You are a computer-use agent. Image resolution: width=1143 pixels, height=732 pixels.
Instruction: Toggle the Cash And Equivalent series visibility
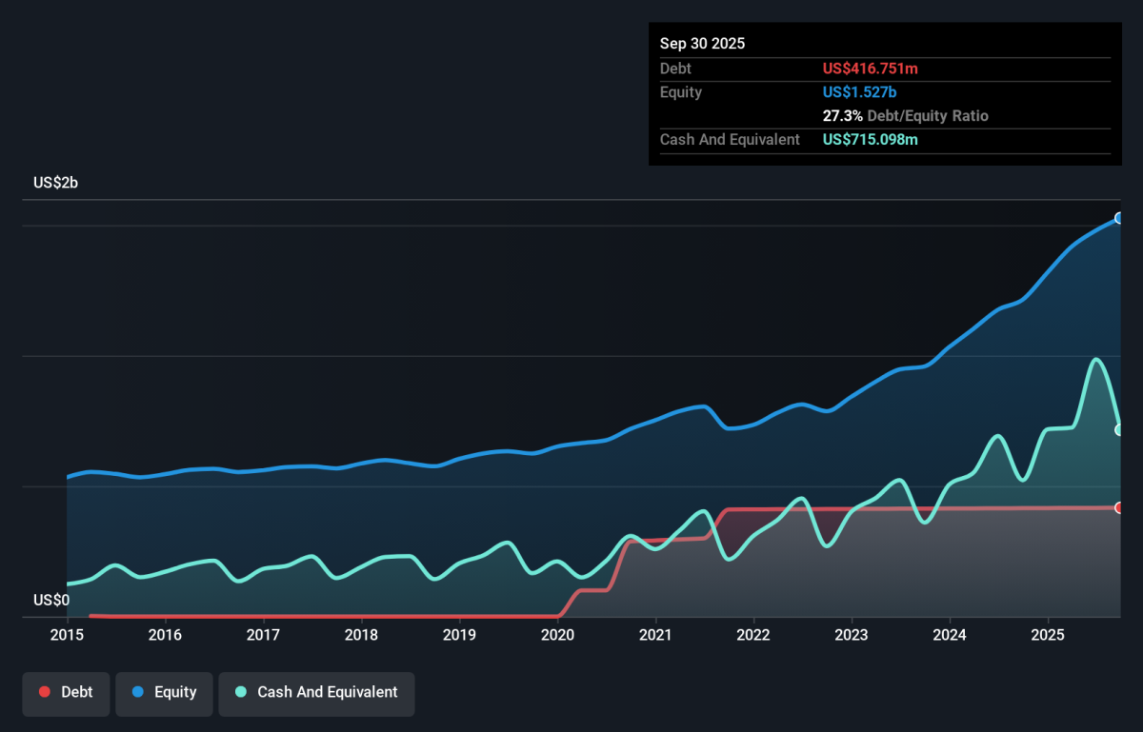coord(316,693)
